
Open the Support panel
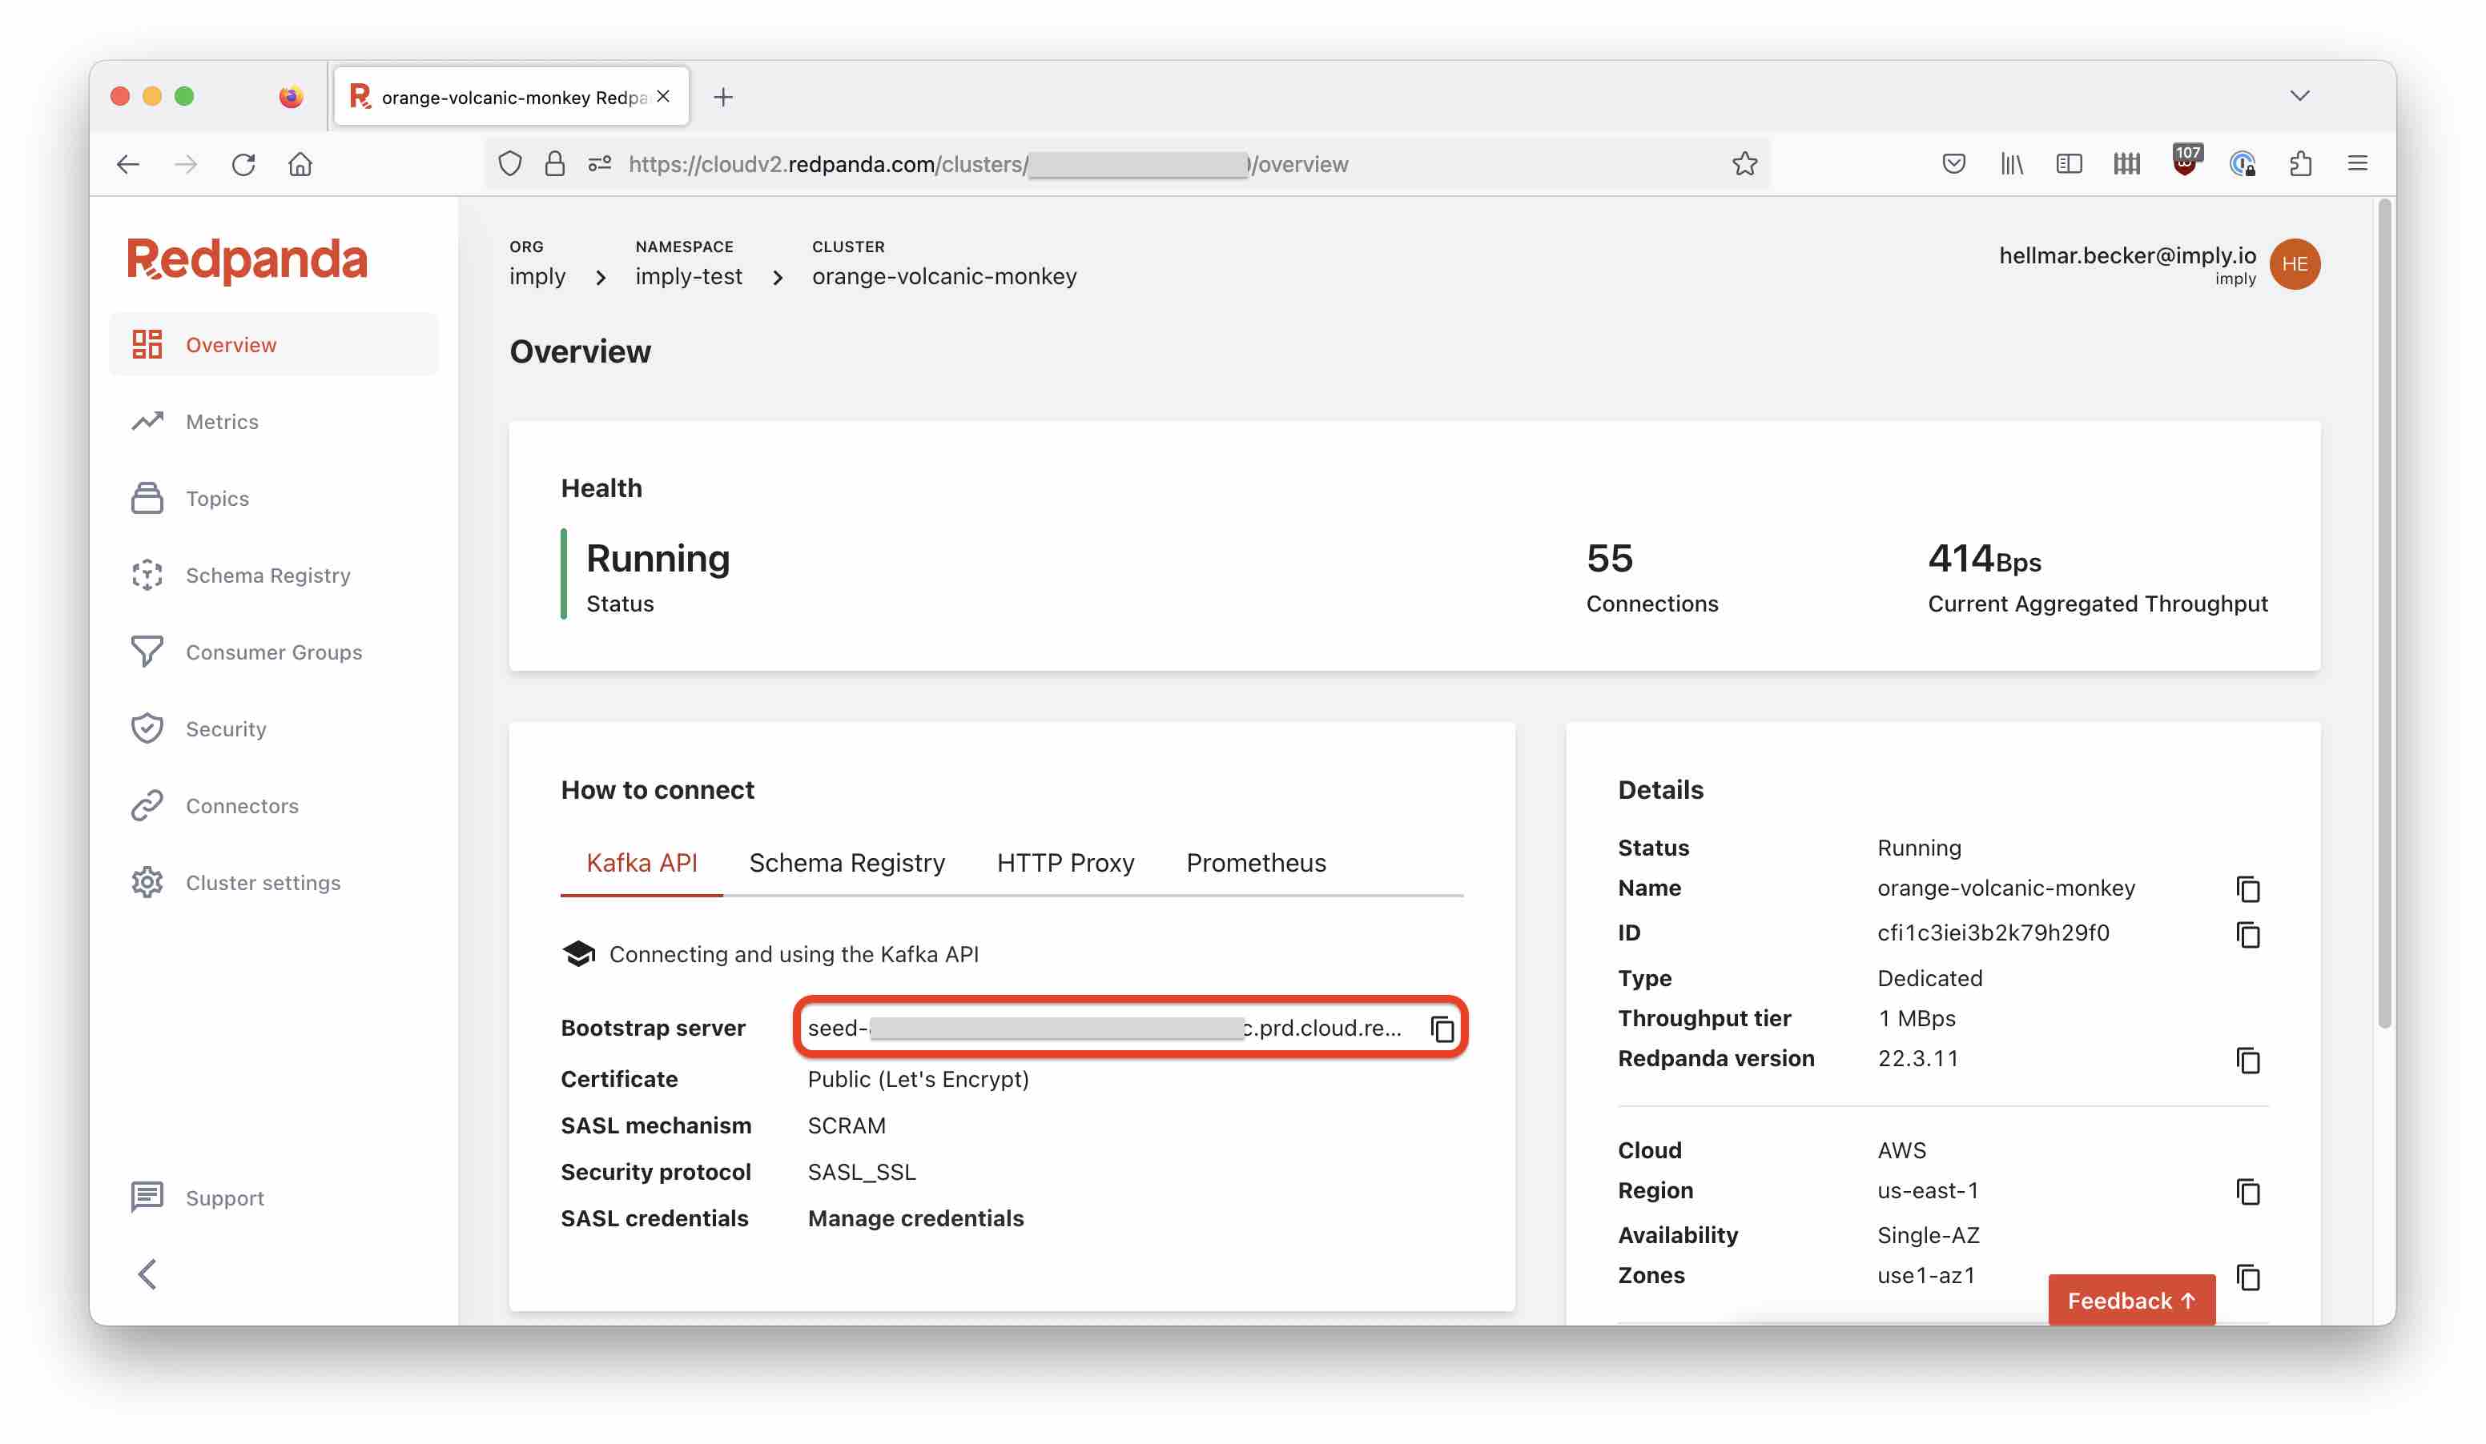pyautogui.click(x=224, y=1197)
